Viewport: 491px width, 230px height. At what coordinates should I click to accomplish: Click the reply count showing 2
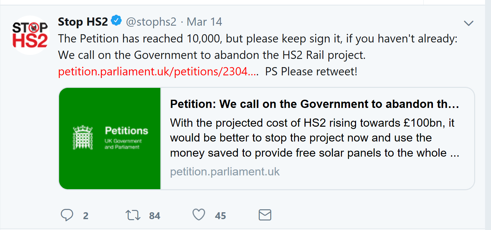click(85, 216)
